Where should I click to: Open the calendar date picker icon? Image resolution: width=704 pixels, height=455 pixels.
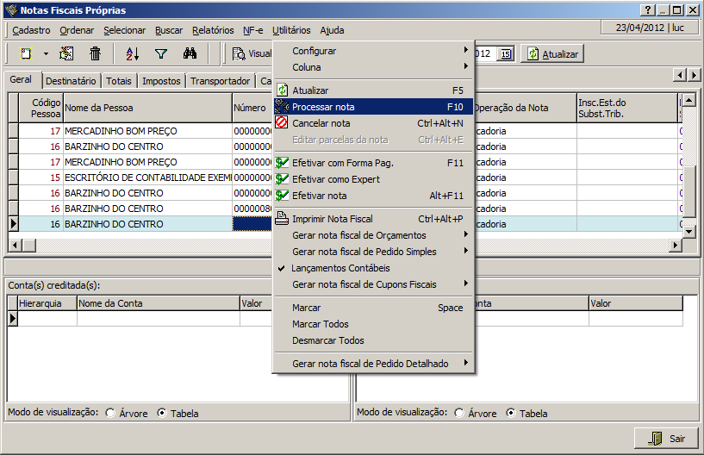(506, 53)
